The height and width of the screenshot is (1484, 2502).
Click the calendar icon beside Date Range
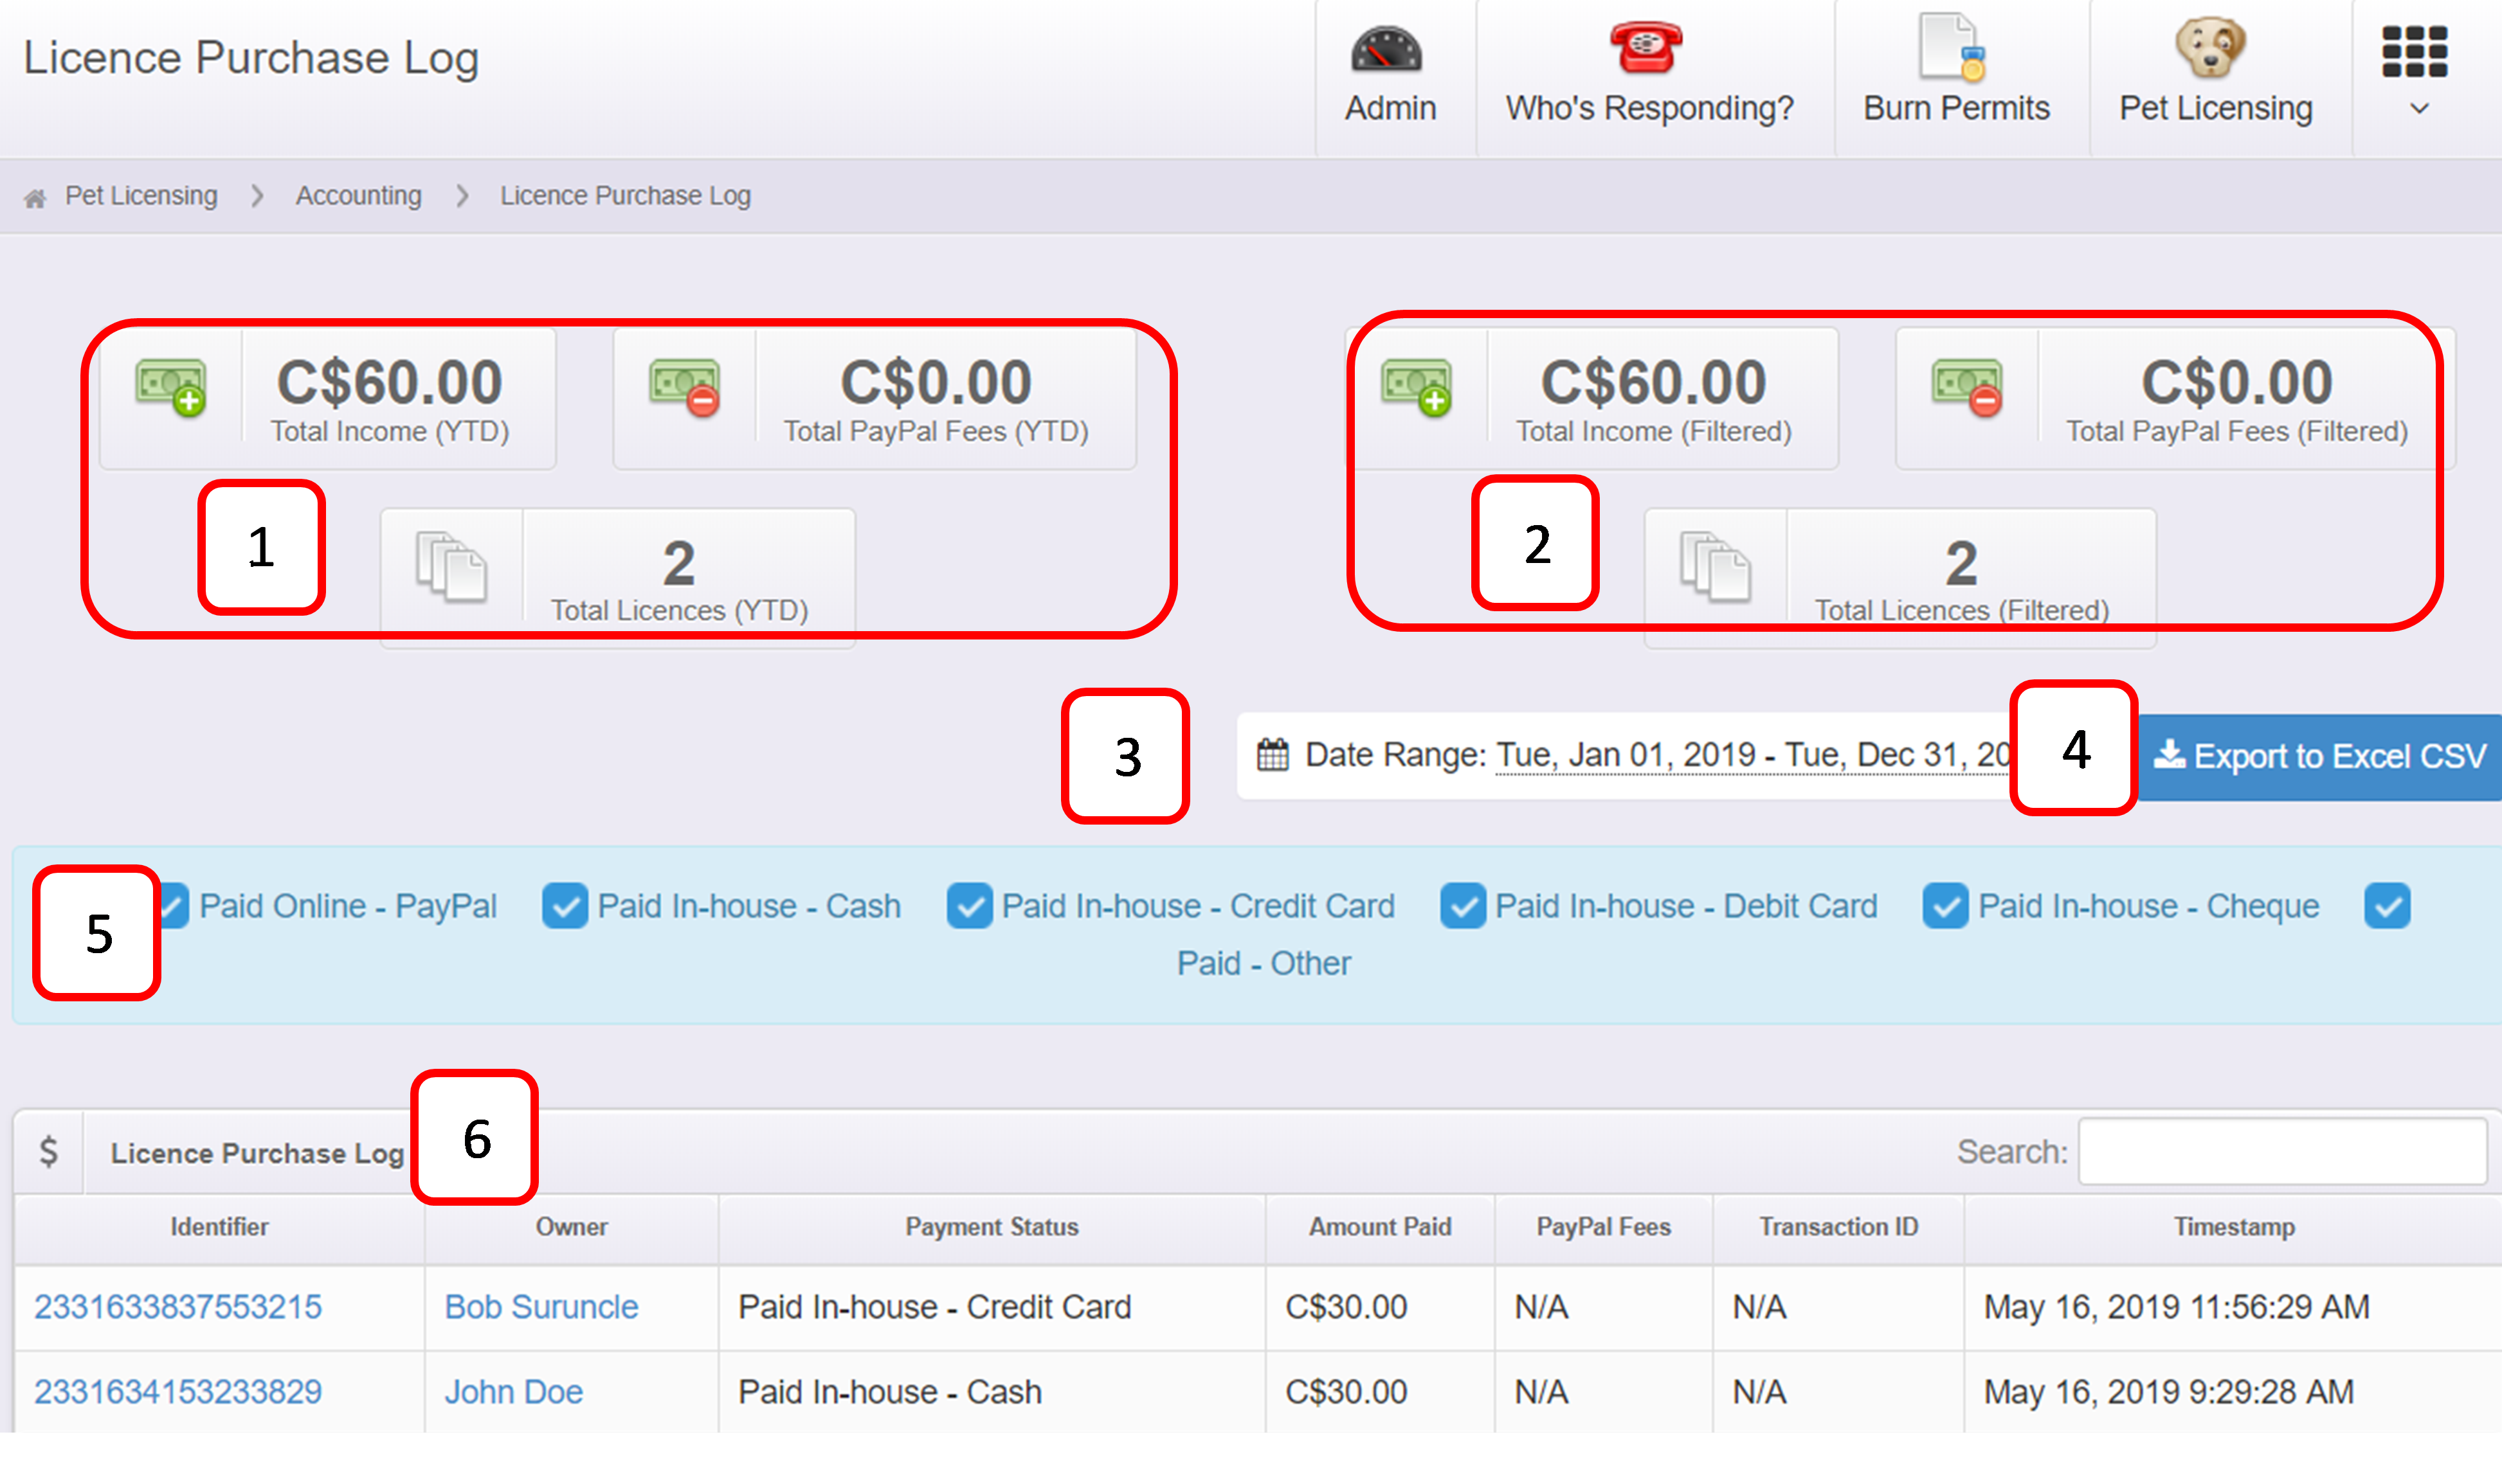click(1273, 755)
